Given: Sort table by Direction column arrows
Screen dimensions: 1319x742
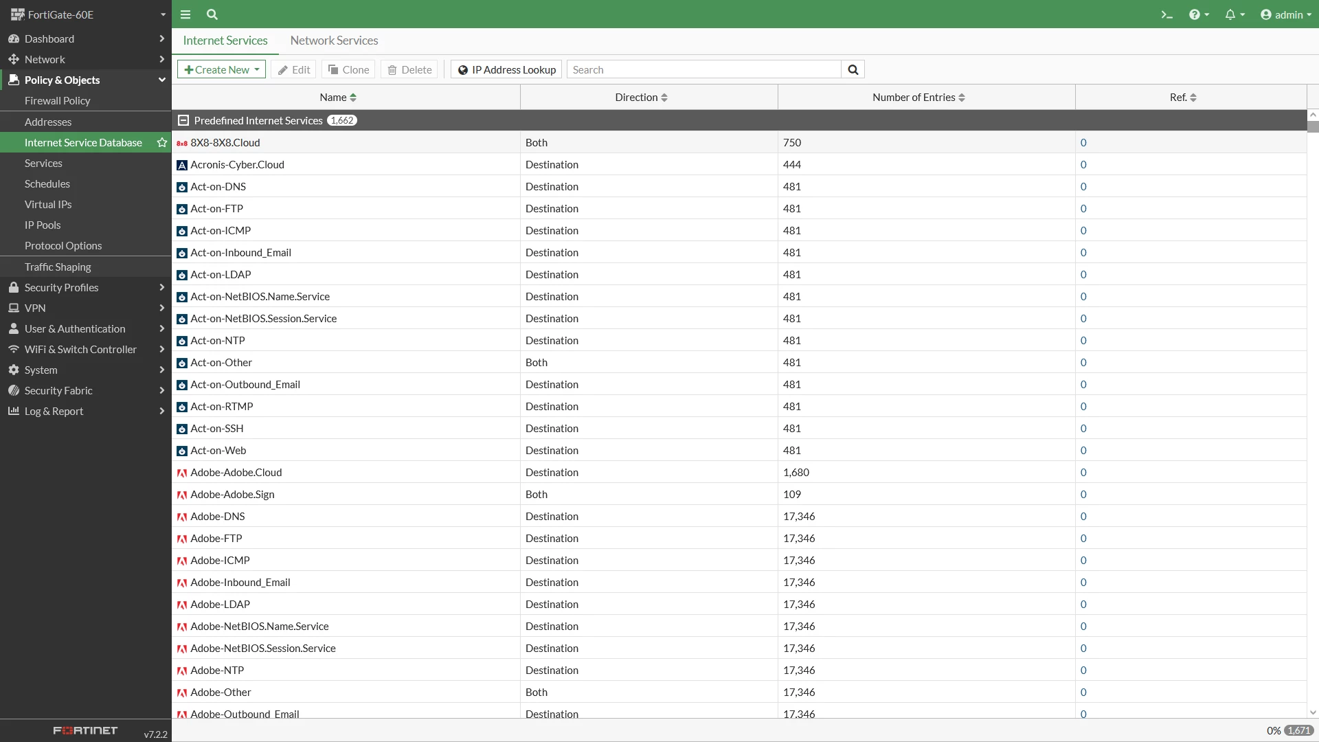Looking at the screenshot, I should [x=664, y=98].
